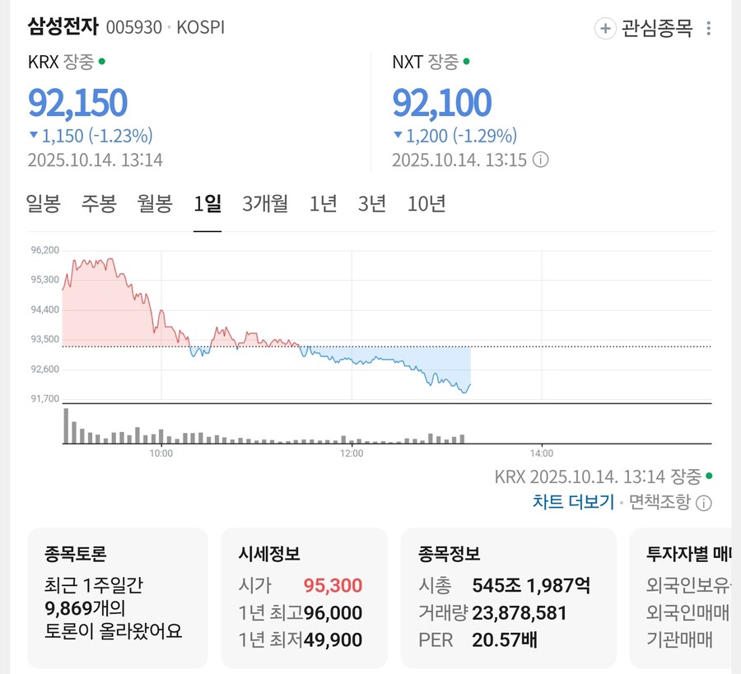Switch chart to 주봉 tab

(99, 203)
